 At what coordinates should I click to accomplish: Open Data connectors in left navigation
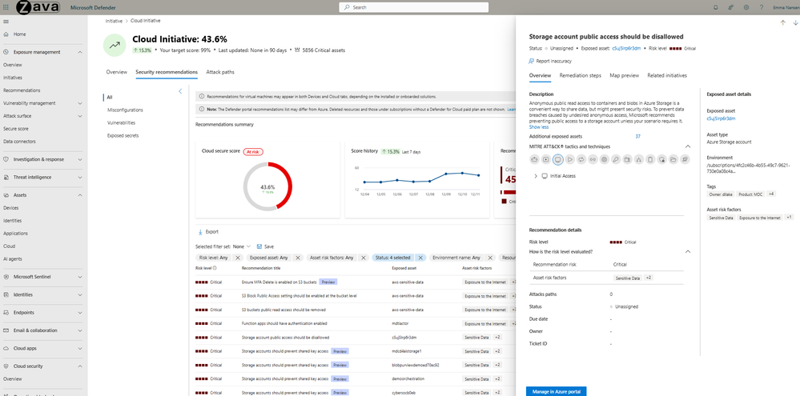pyautogui.click(x=18, y=141)
